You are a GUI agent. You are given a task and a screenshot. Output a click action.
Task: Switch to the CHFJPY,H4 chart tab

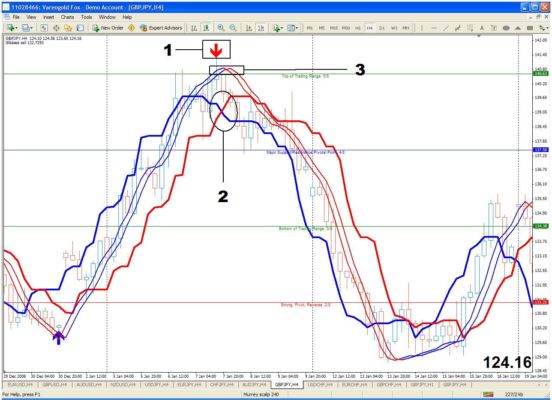[222, 385]
